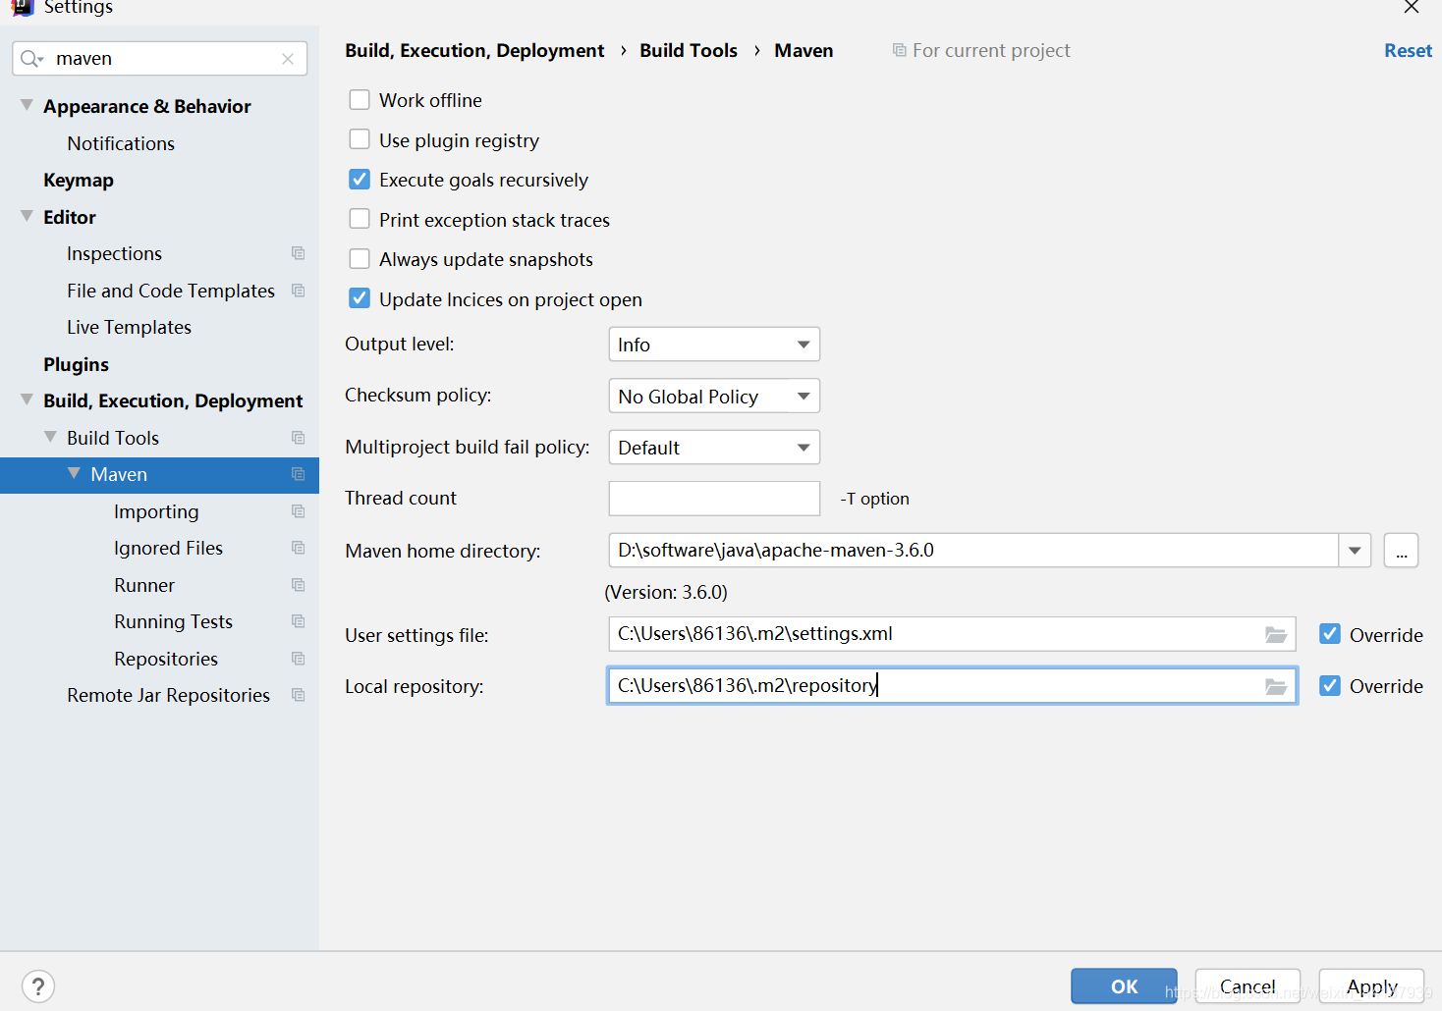This screenshot has height=1011, width=1442.
Task: Select Remote Jar Repositories in tree
Action: point(168,695)
